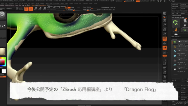Select the white main color swatch
The width and height of the screenshot is (188, 106).
pos(4,71)
